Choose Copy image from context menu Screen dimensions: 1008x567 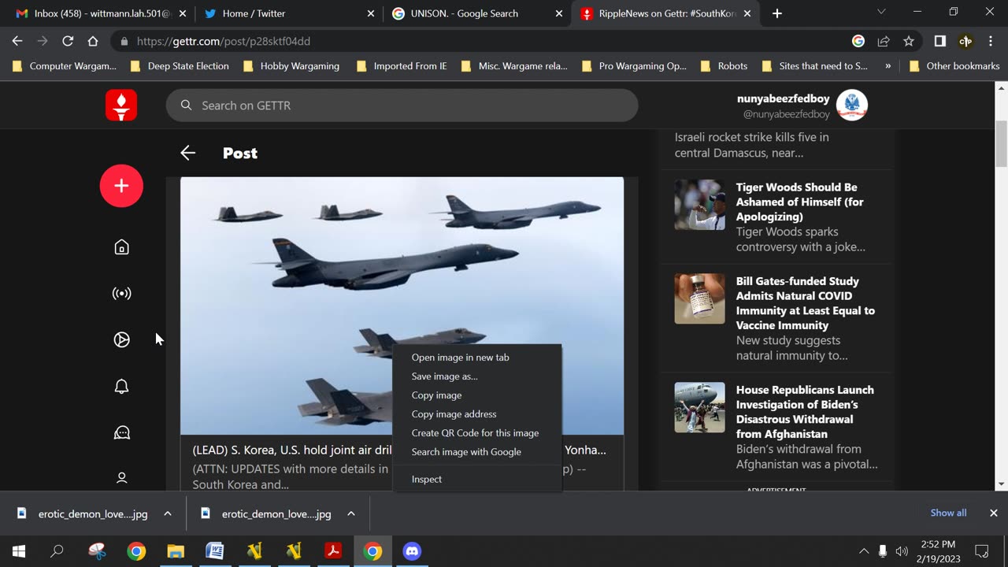(477, 395)
